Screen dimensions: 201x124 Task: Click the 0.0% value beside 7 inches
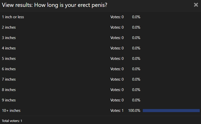tap(136, 79)
